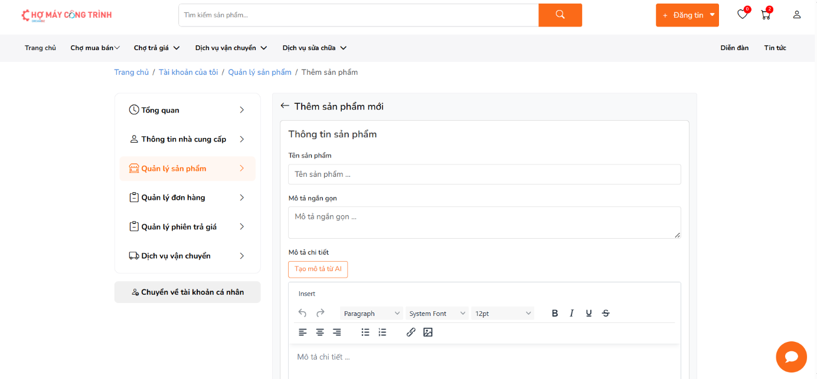Image resolution: width=817 pixels, height=379 pixels.
Task: Open the Insert menu in editor
Action: (x=307, y=294)
